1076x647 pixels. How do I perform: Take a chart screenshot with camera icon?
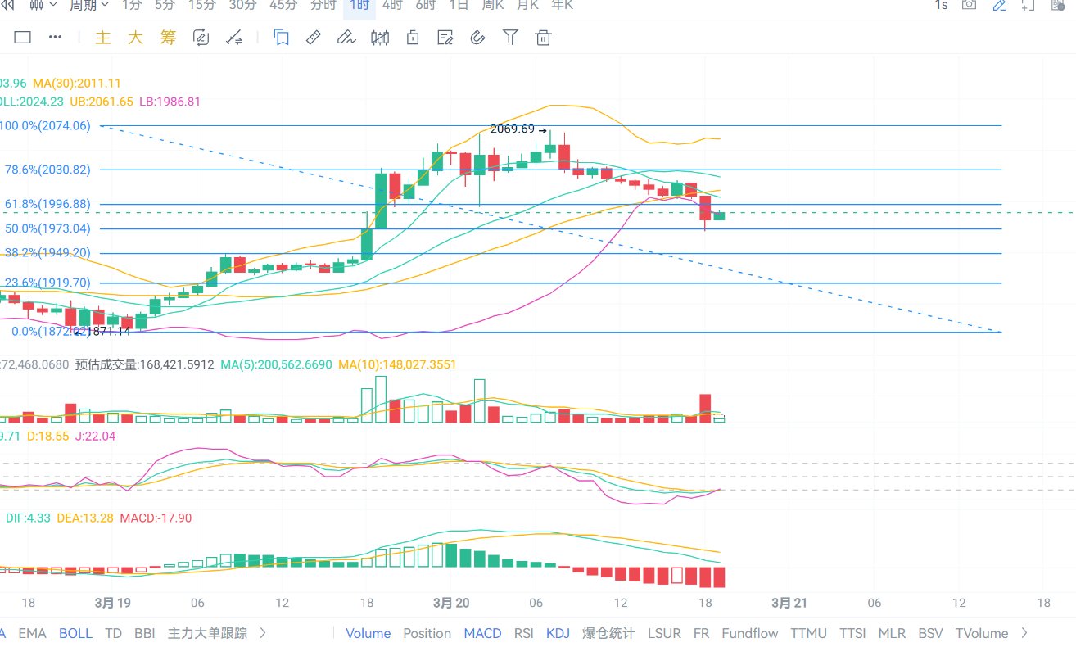pyautogui.click(x=969, y=5)
